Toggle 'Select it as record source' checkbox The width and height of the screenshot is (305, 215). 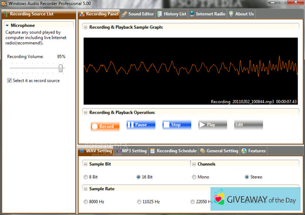(10, 81)
